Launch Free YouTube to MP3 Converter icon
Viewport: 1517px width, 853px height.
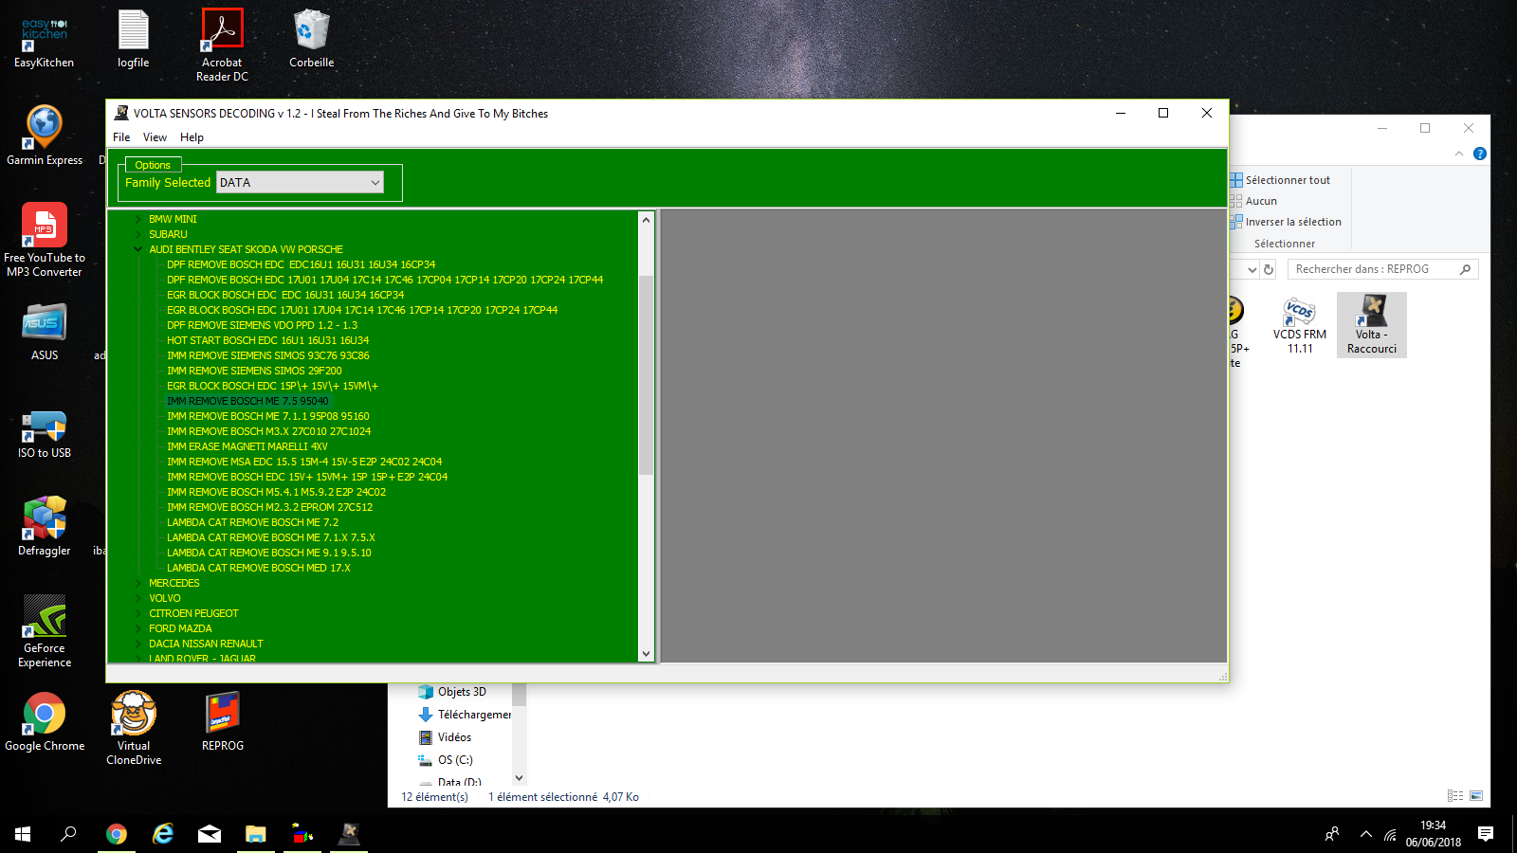click(44, 226)
